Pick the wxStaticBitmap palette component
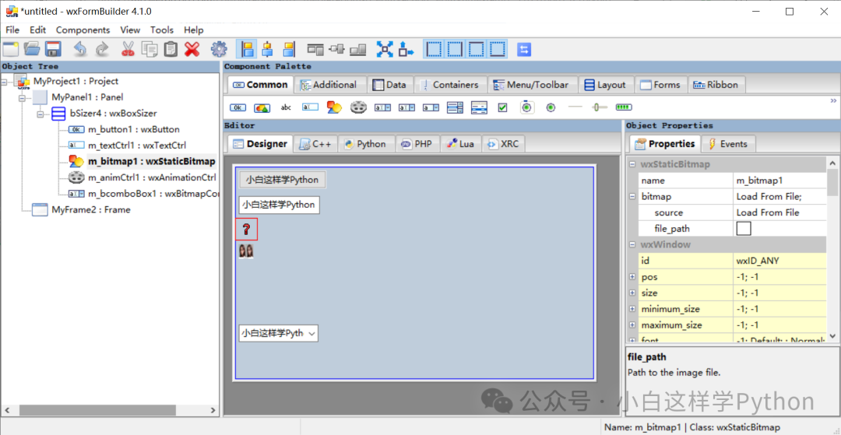Screen dimensions: 841x435 click(334, 107)
